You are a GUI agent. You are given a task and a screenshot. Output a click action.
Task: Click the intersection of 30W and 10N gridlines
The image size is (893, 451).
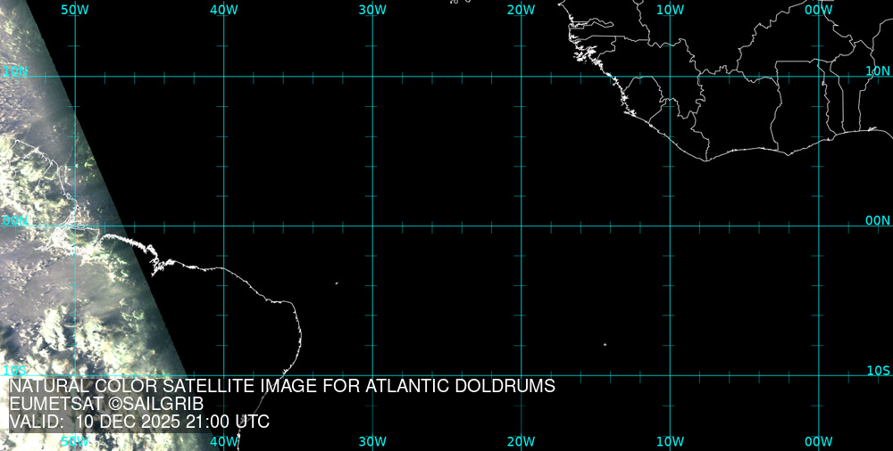(372, 77)
